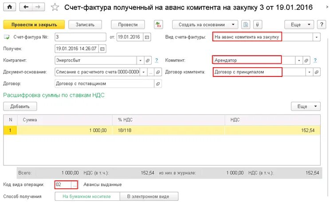The image size is (329, 203).
Task: Open the top Еще menu
Action: (299, 24)
